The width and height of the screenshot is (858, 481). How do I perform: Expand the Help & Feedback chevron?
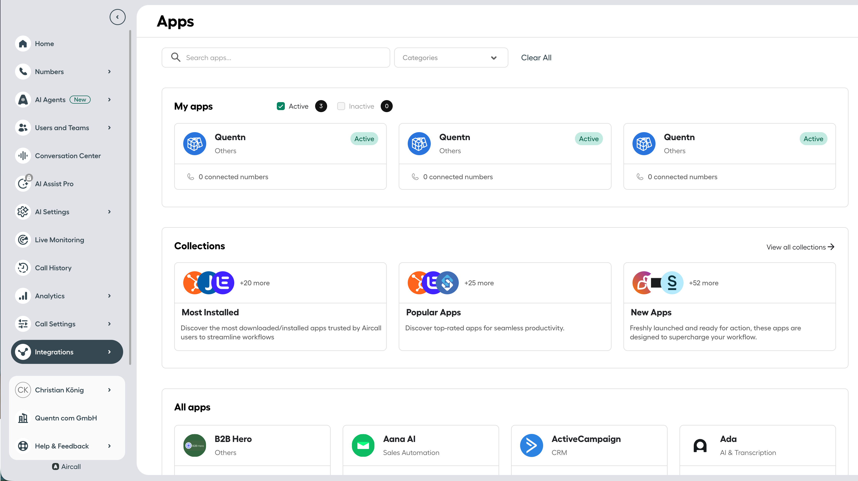109,446
